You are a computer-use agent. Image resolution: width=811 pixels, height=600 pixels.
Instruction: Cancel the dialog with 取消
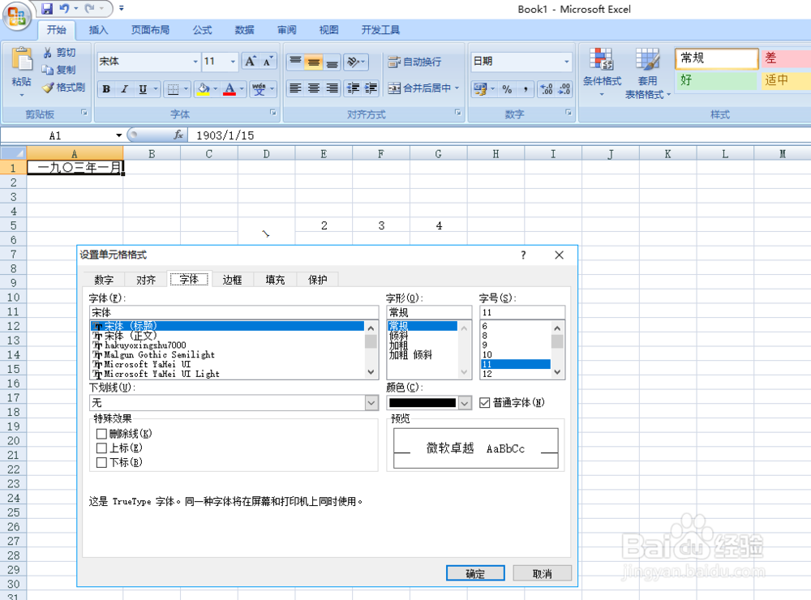(542, 573)
